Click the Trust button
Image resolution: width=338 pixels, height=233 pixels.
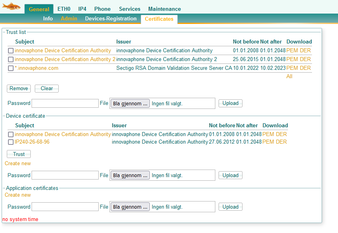[19, 154]
